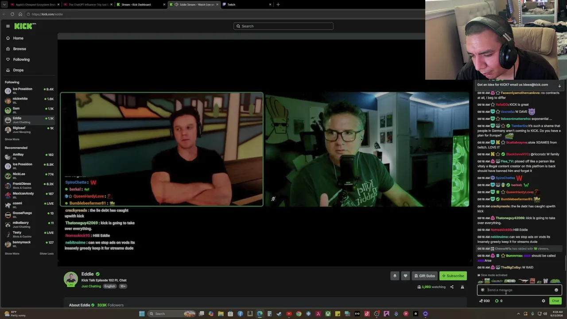The width and height of the screenshot is (567, 319).
Task: Open ozemi's recommended channel
Action: [x=29, y=205]
